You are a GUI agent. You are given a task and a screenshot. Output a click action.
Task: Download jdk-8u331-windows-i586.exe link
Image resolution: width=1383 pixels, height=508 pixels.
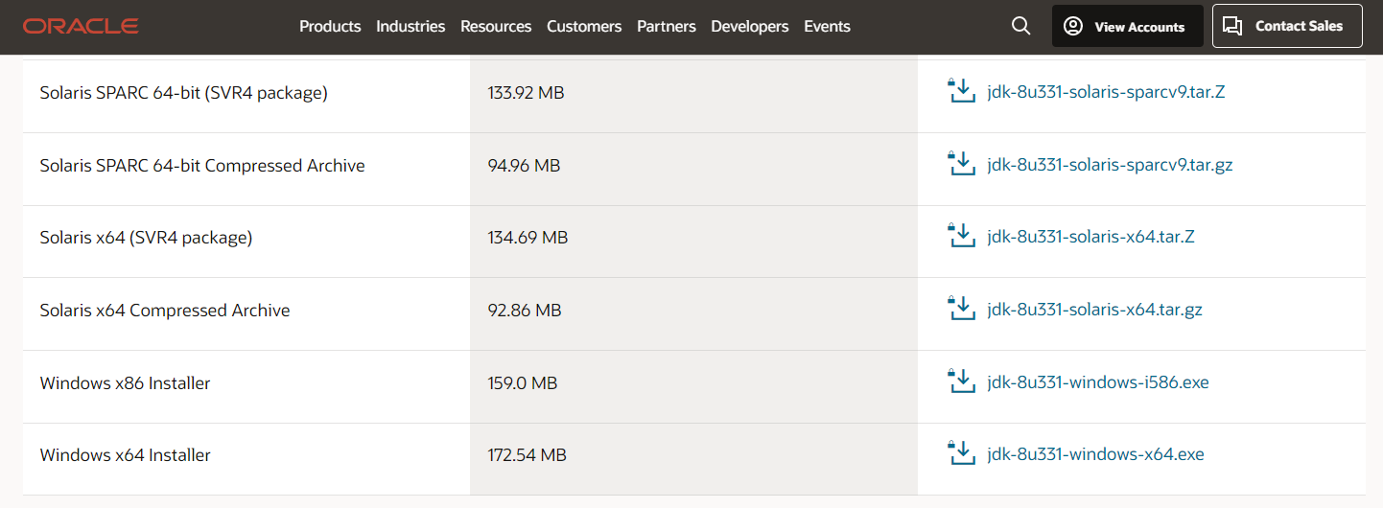1098,382
